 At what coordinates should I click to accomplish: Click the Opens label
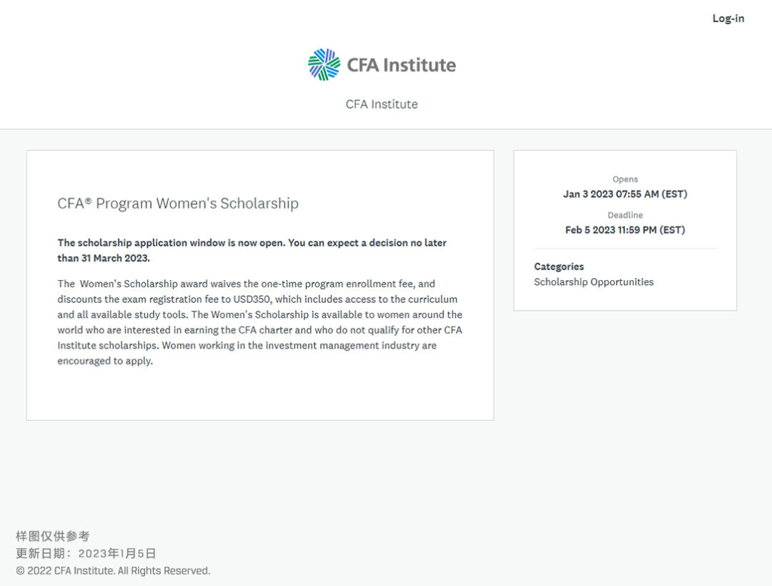[625, 179]
